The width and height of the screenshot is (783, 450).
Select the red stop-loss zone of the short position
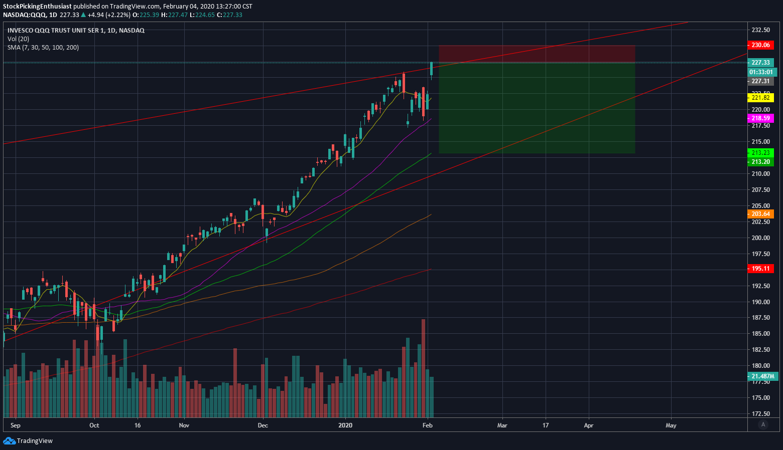tap(537, 54)
